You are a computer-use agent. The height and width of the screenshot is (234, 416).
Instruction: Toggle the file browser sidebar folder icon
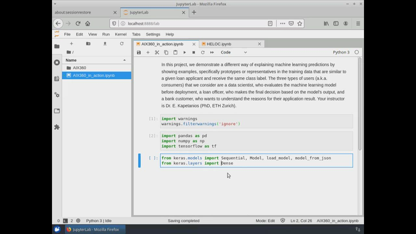(57, 46)
